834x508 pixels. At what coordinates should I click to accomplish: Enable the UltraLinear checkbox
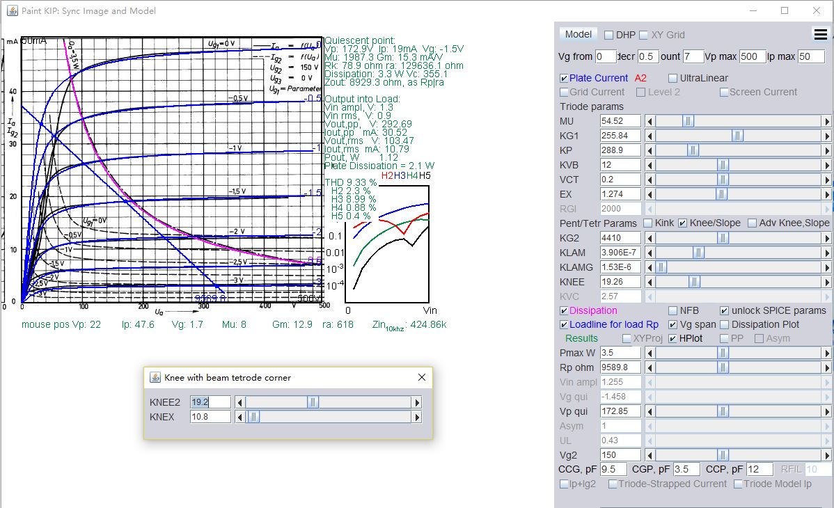click(x=672, y=78)
